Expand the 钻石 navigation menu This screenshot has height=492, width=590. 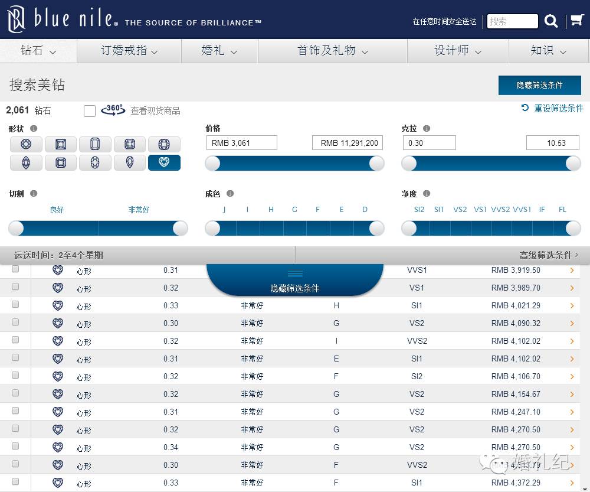click(38, 51)
